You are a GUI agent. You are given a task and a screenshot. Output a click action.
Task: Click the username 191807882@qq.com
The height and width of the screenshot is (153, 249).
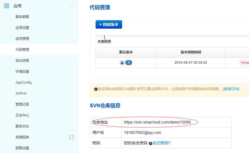(142, 133)
